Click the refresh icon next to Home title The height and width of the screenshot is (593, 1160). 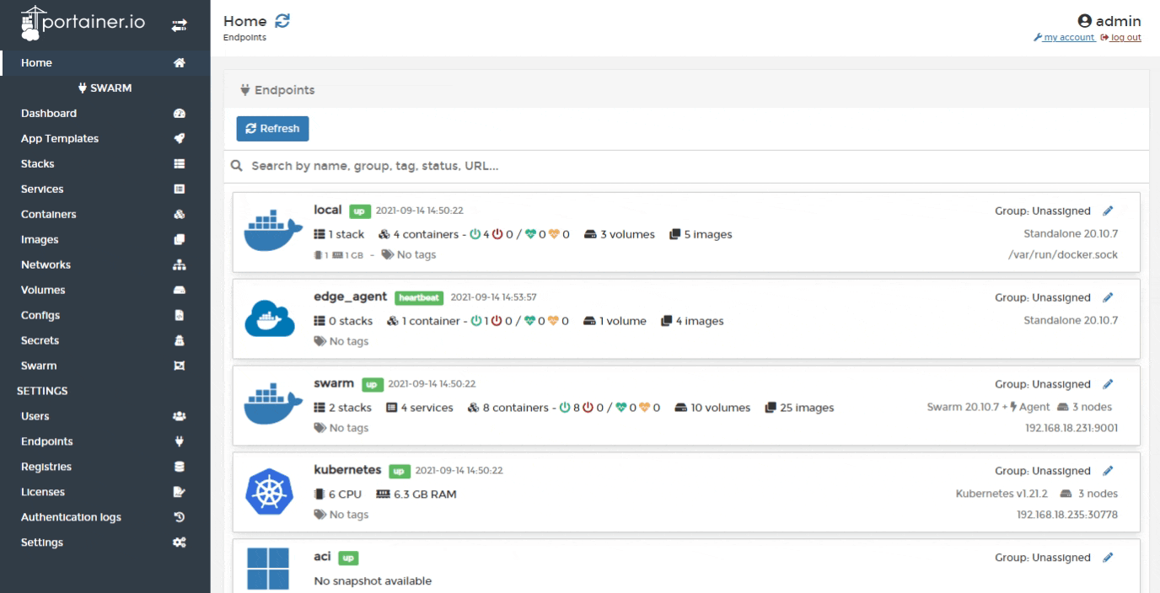(282, 21)
